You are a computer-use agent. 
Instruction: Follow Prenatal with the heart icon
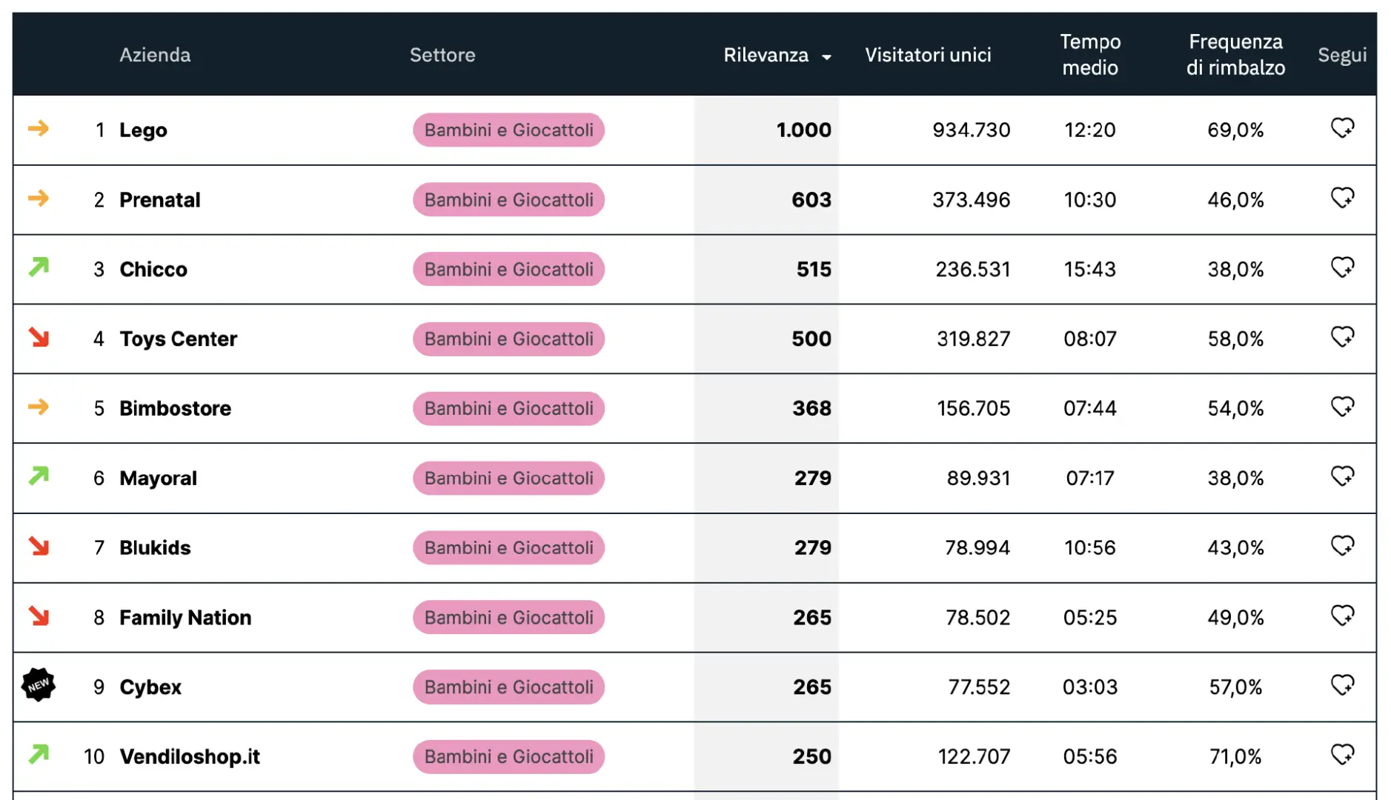pyautogui.click(x=1342, y=198)
